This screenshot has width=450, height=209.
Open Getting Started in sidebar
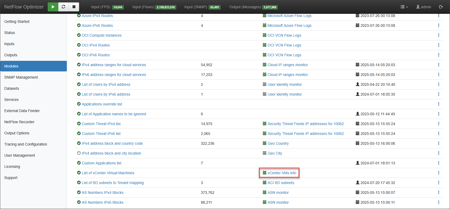[x=34, y=22]
